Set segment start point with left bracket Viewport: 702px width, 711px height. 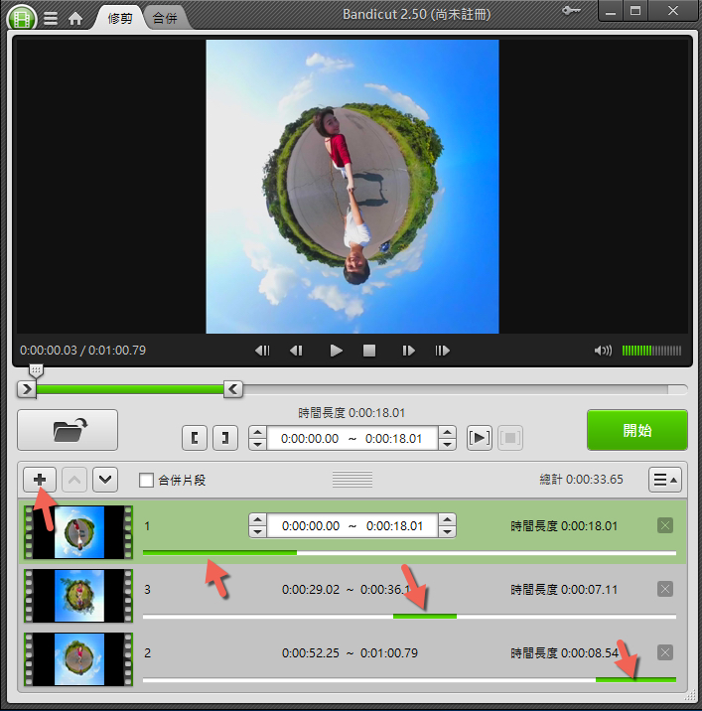195,438
